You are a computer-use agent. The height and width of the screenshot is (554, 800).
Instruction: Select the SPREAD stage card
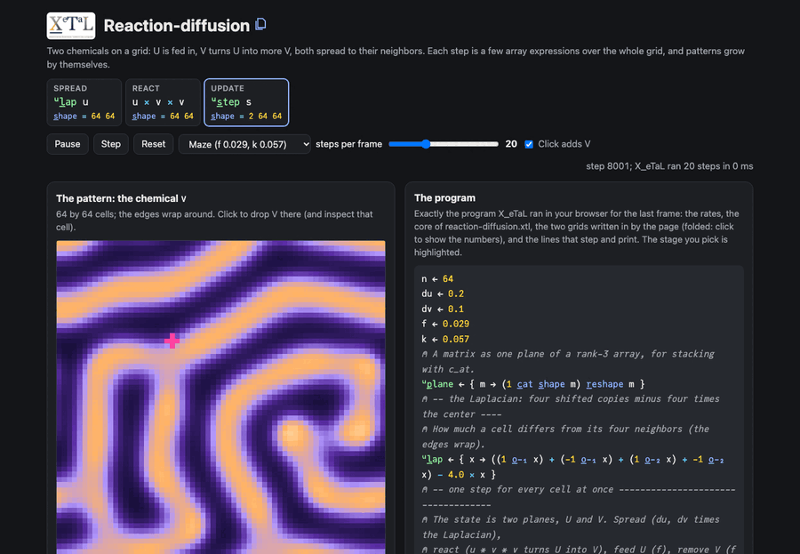coord(84,102)
